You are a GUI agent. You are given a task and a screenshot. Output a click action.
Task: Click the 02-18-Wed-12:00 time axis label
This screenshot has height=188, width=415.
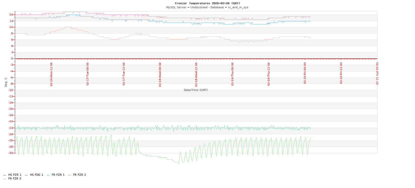pyautogui.click(x=196, y=74)
